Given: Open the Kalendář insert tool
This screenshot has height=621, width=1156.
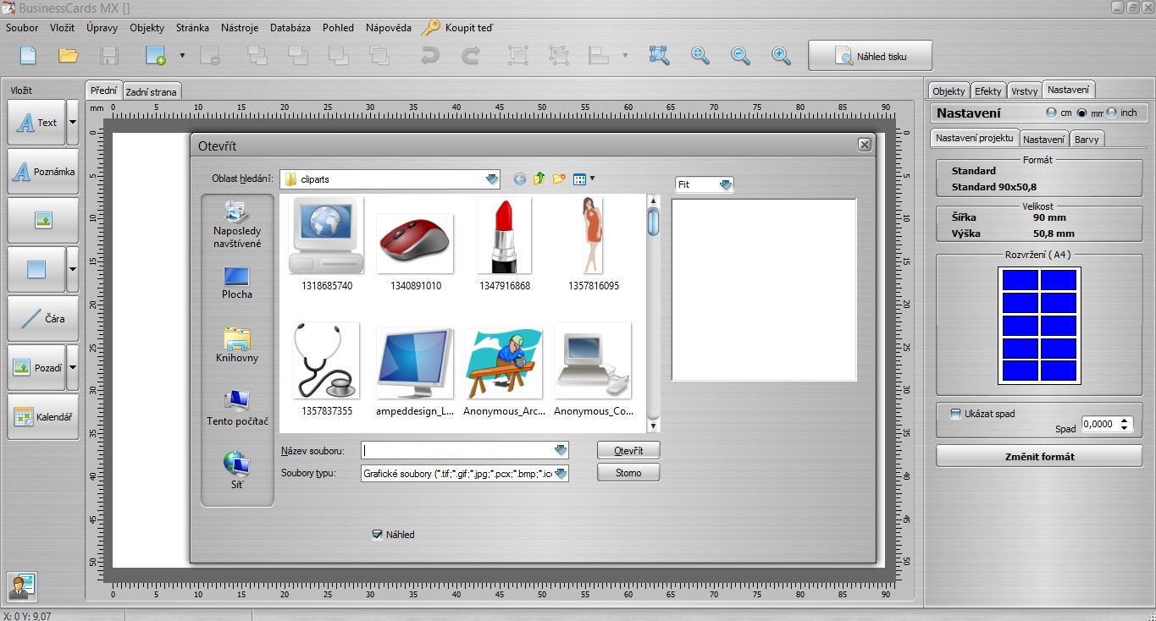Looking at the screenshot, I should [43, 417].
